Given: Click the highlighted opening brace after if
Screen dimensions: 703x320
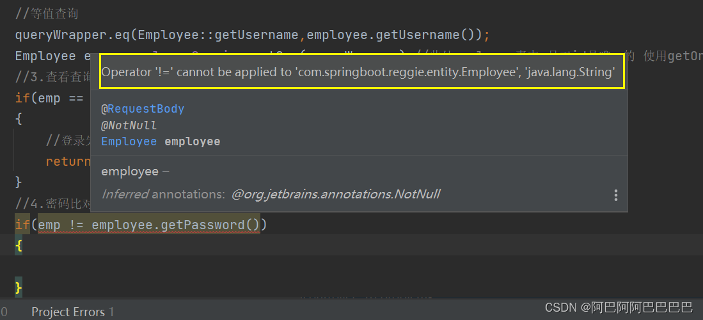Looking at the screenshot, I should (x=19, y=246).
